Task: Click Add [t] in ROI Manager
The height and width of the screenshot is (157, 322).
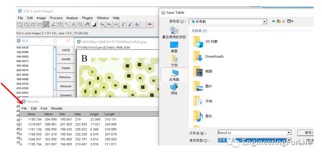Action: (x=66, y=50)
